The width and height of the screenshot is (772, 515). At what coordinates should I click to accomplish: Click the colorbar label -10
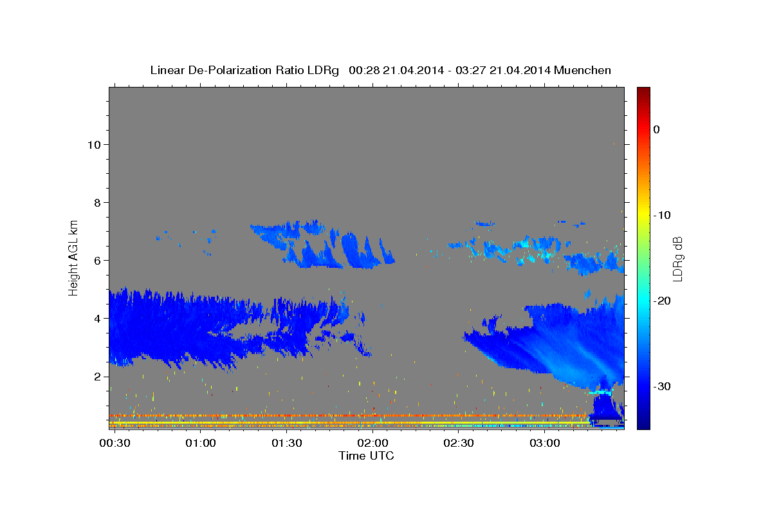(x=661, y=215)
